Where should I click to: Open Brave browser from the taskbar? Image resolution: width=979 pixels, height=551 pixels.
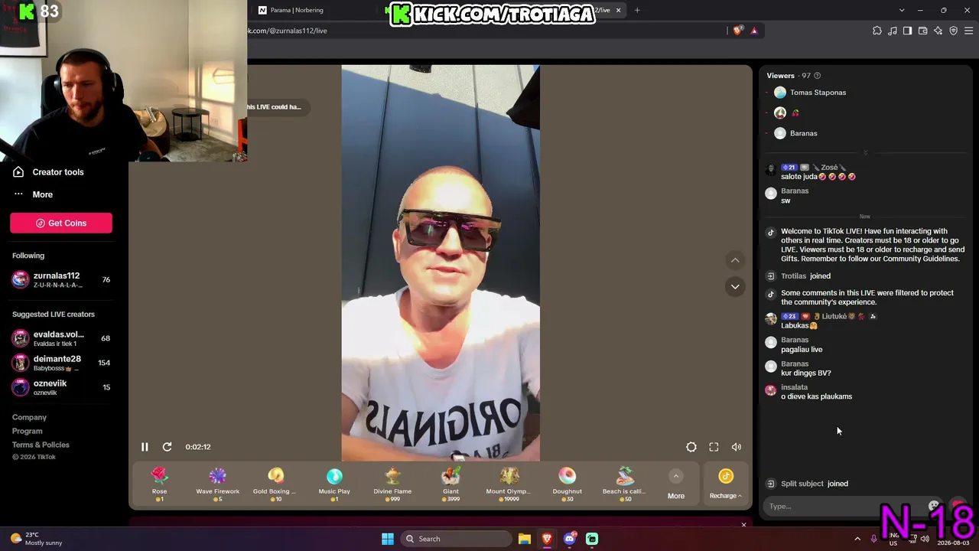547,539
